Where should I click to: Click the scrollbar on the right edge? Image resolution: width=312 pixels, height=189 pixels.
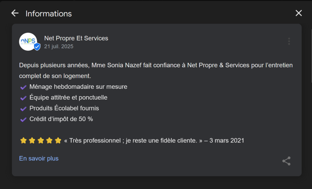(311, 56)
